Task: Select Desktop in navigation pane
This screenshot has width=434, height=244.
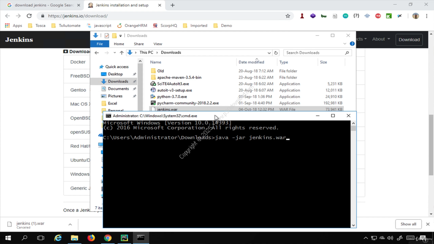Action: [115, 74]
